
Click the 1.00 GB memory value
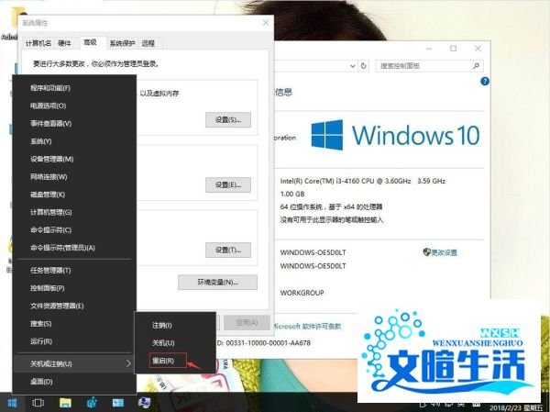(x=292, y=194)
